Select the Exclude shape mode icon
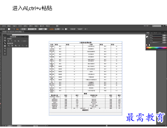 19,41
